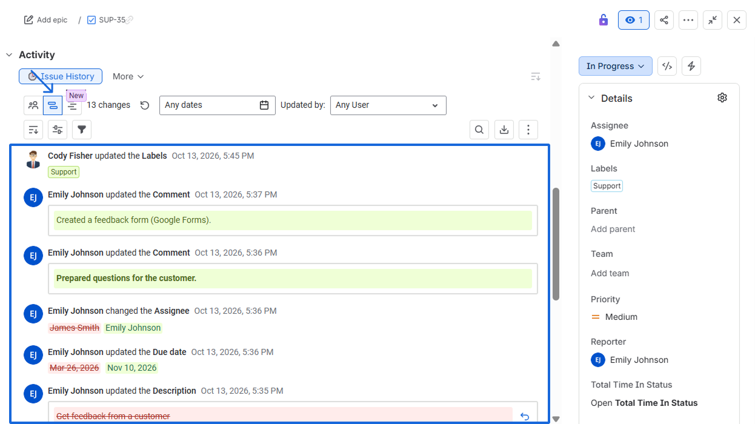Click the sort order icon below view toggles
755x424 pixels.
click(33, 129)
